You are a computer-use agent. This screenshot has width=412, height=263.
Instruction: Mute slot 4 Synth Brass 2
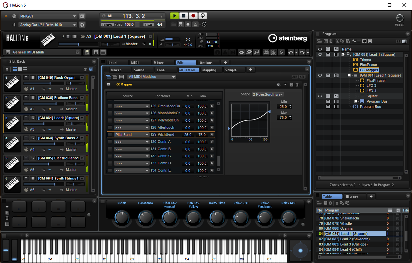click(26, 138)
